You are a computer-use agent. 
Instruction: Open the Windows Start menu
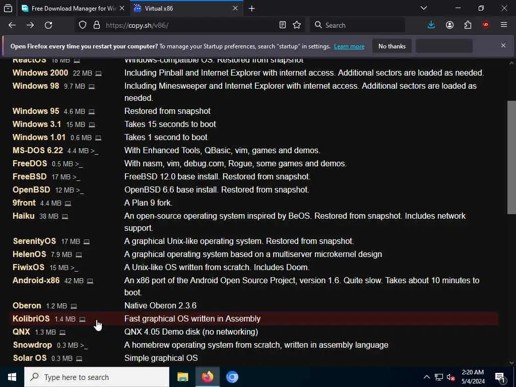point(12,377)
